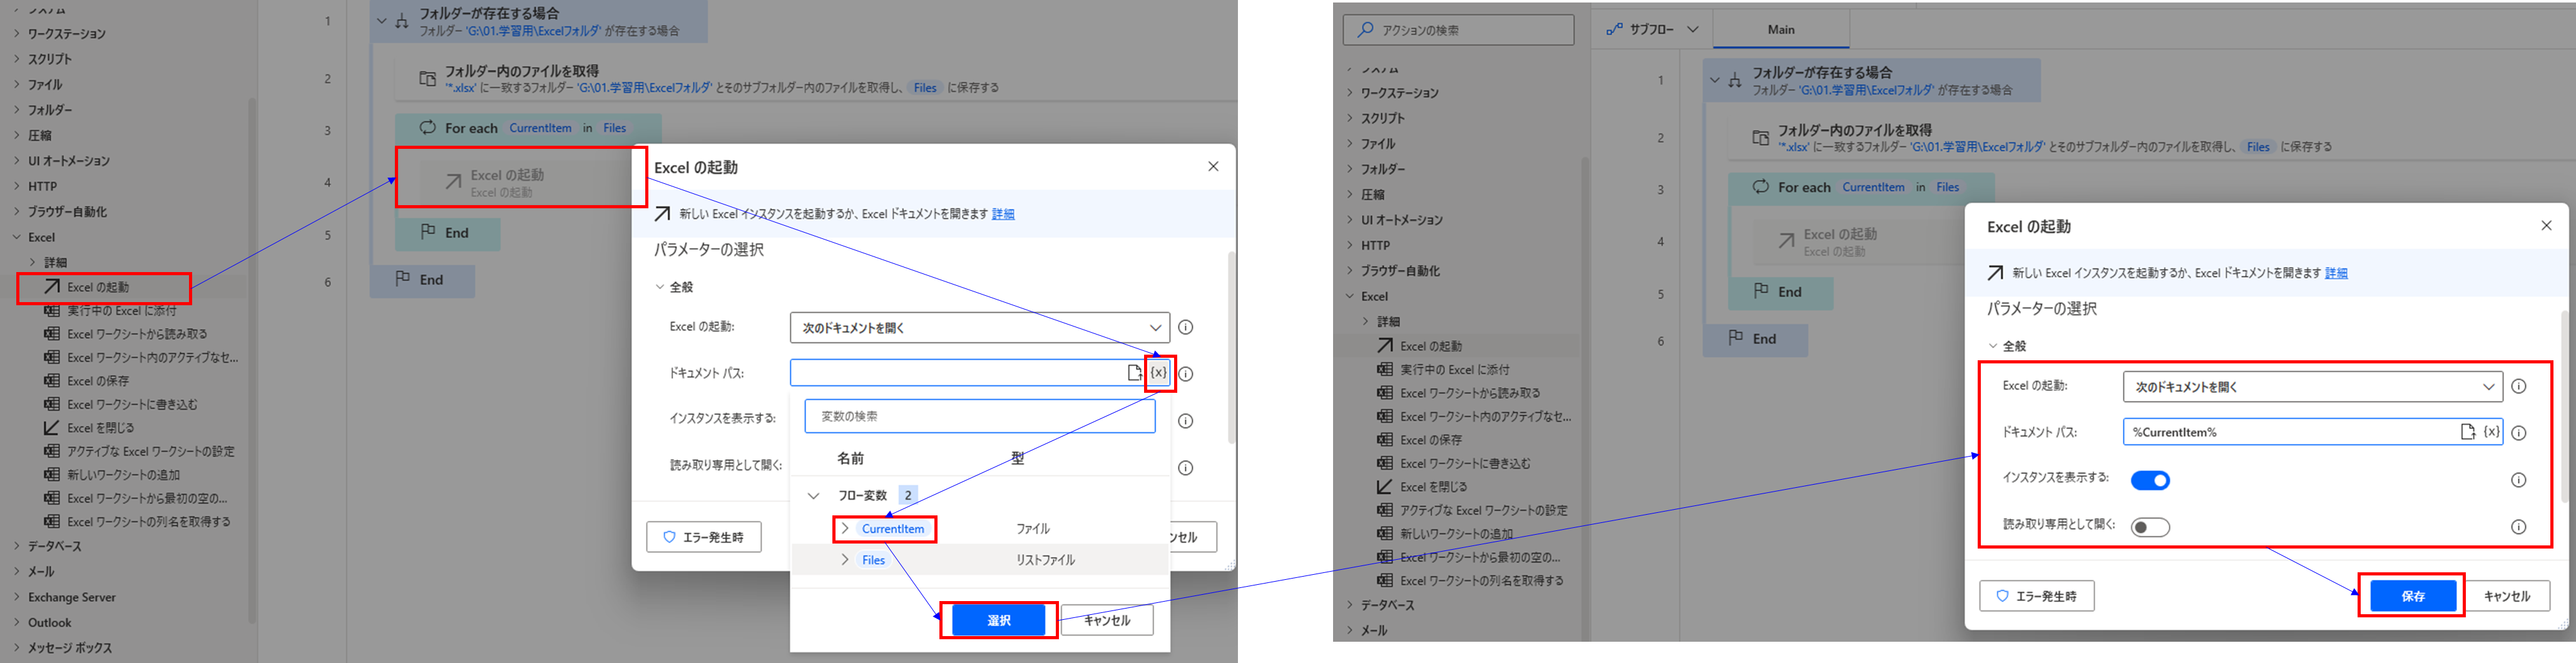This screenshot has width=2576, height=663.
Task: Open info icon for 読み取り専用として開く toggle row
Action: pos(2518,527)
